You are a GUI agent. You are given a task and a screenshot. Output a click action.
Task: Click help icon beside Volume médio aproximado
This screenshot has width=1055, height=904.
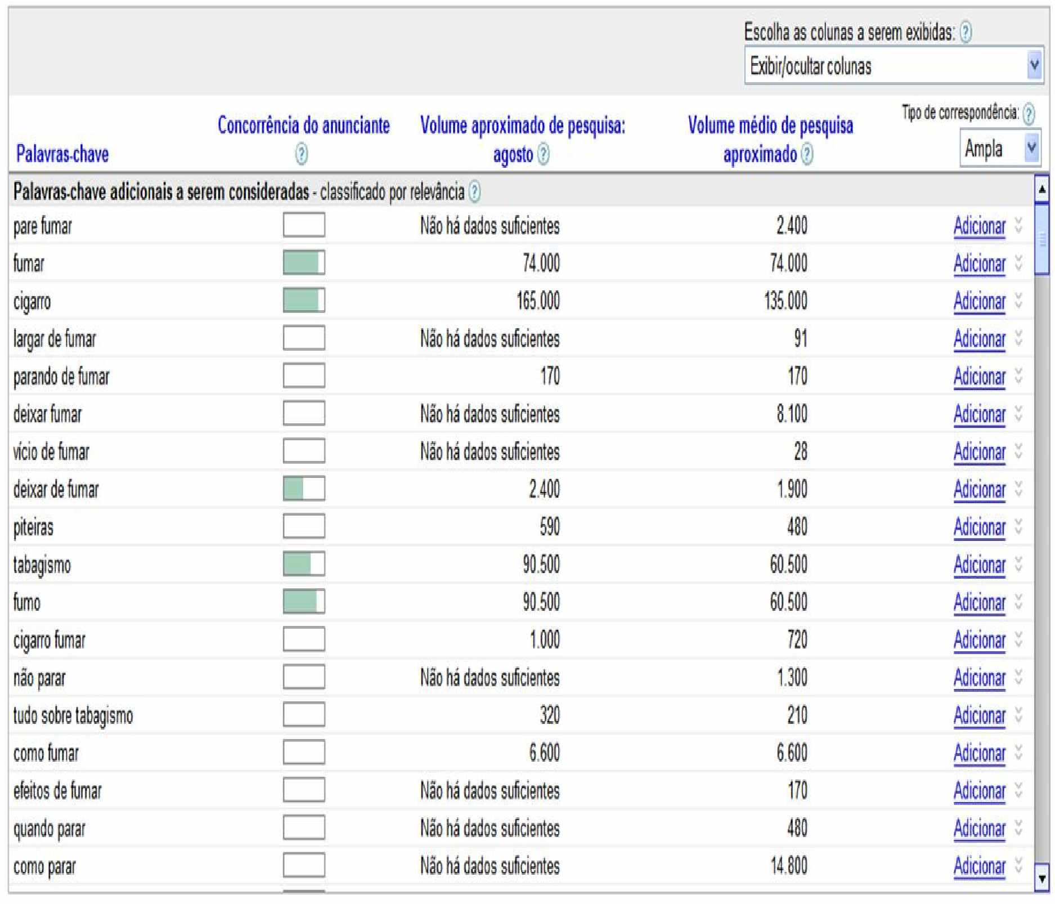pos(807,154)
